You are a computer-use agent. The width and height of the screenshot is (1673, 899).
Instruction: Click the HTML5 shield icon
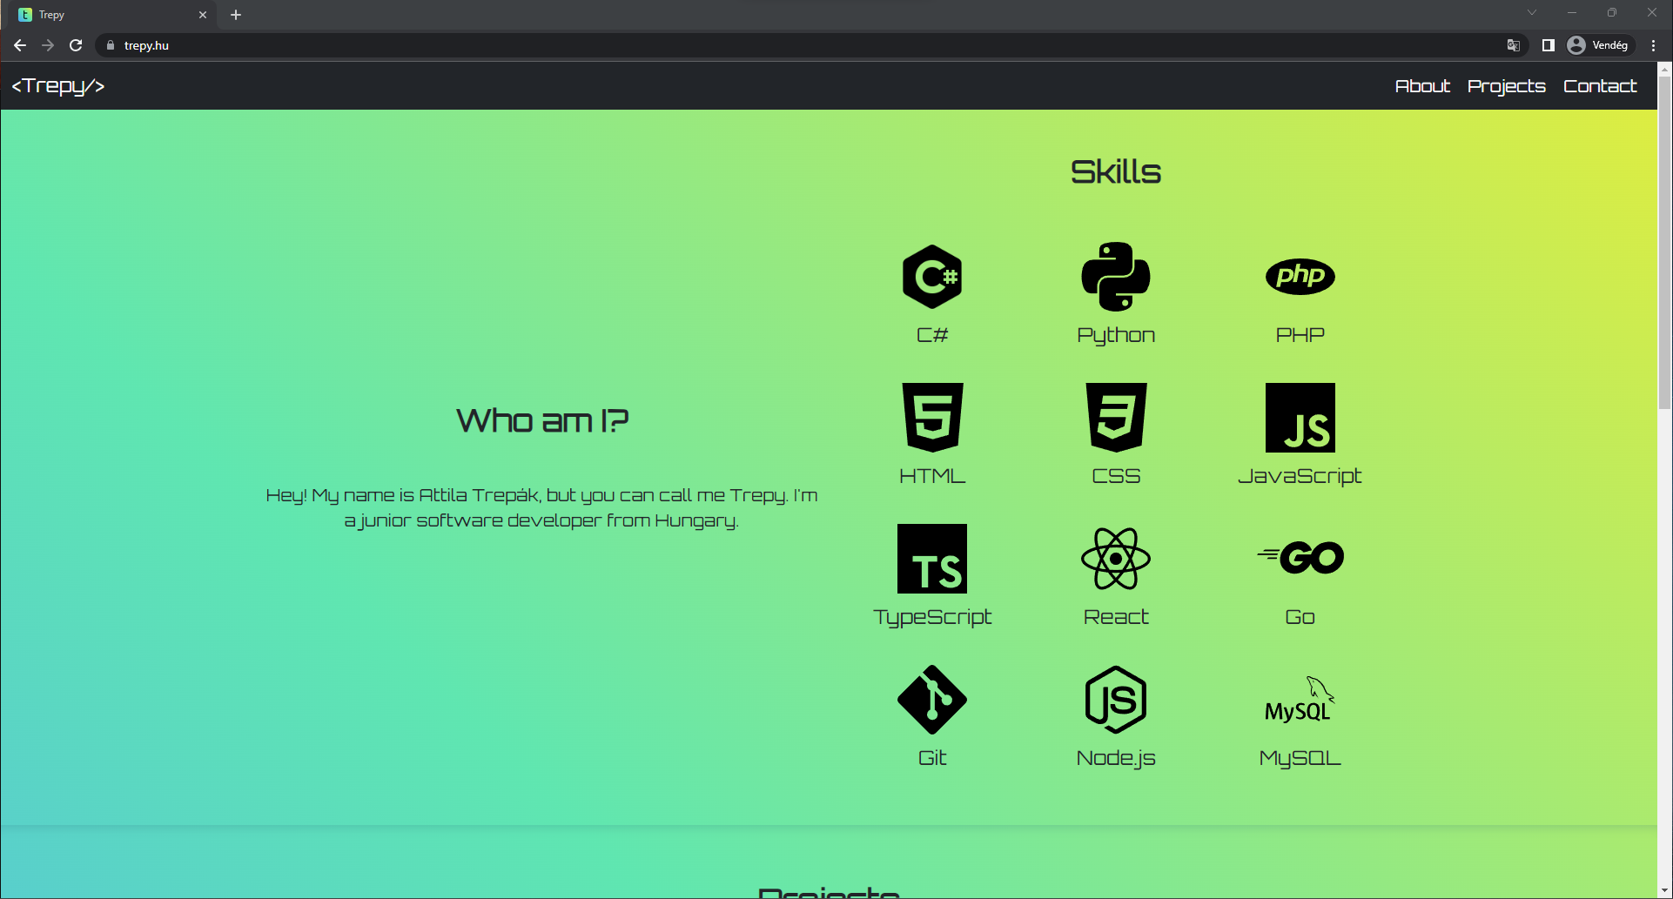tap(932, 418)
